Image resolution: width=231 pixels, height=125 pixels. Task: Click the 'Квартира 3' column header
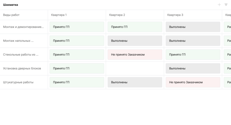pos(175,15)
